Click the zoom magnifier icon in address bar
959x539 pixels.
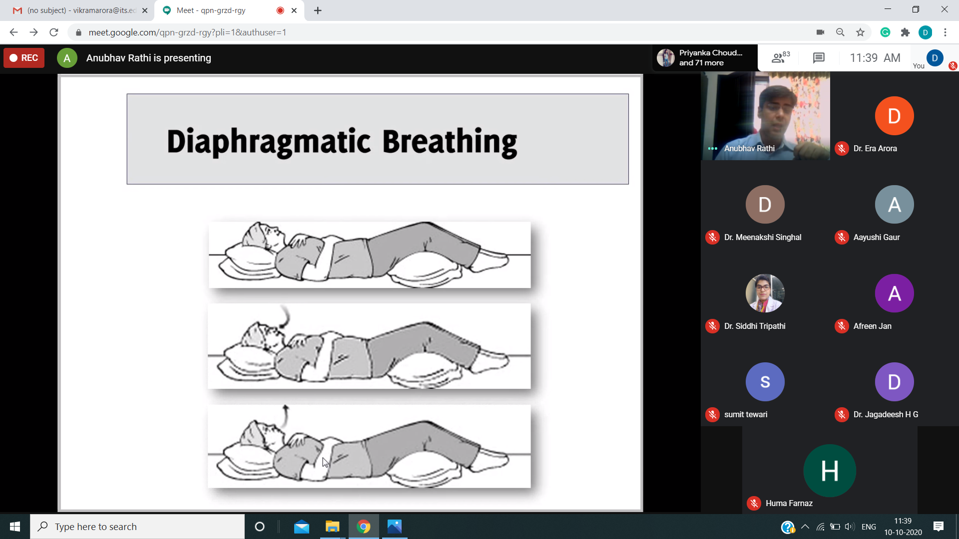pos(840,32)
